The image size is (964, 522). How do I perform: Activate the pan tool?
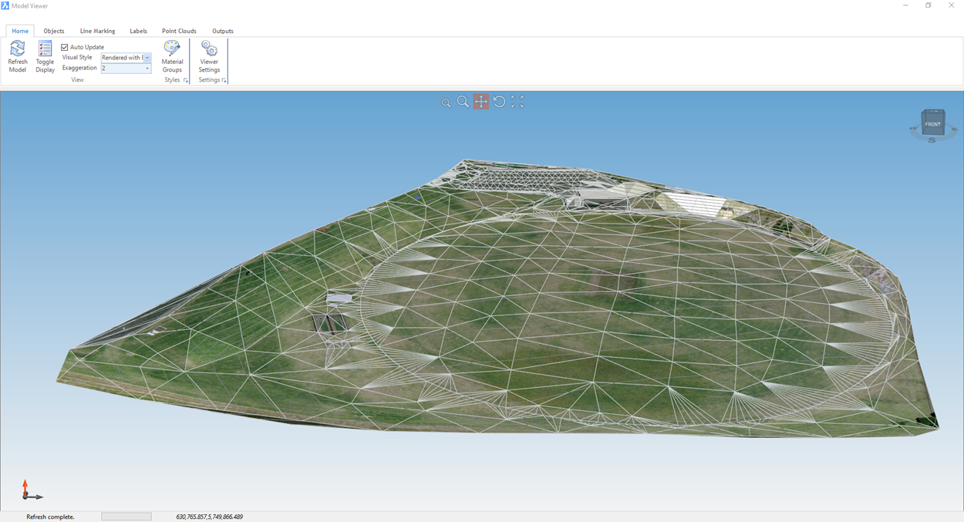click(x=481, y=102)
